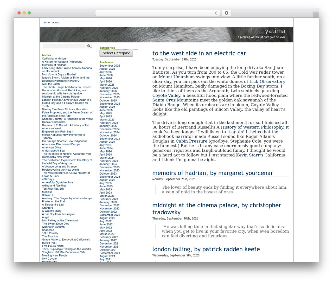The image size is (333, 282).
Task: Open book 'Five Hours North'
Action: 53,246
